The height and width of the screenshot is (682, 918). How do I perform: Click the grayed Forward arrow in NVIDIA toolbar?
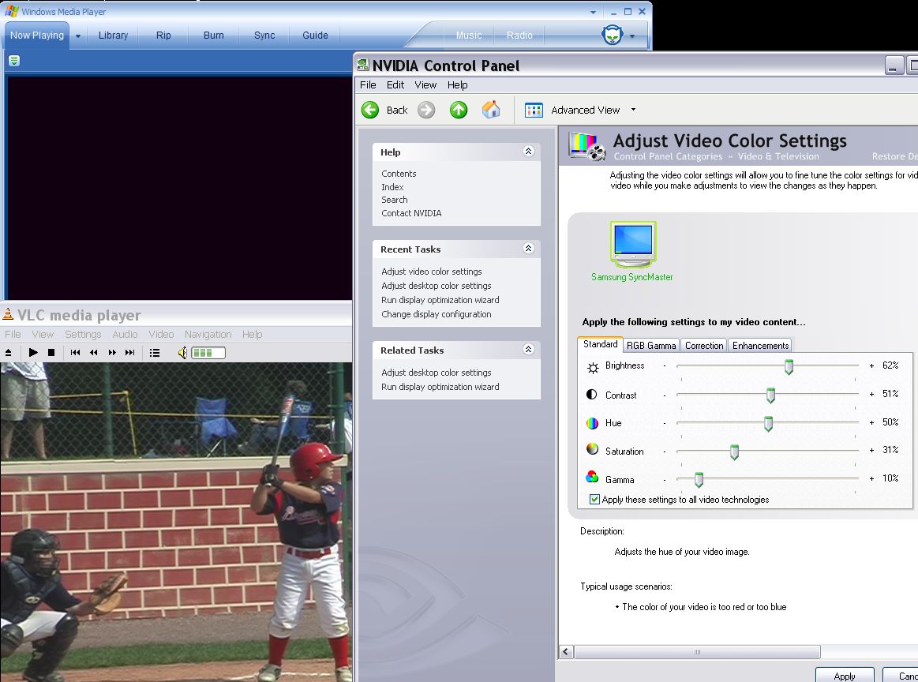click(426, 110)
